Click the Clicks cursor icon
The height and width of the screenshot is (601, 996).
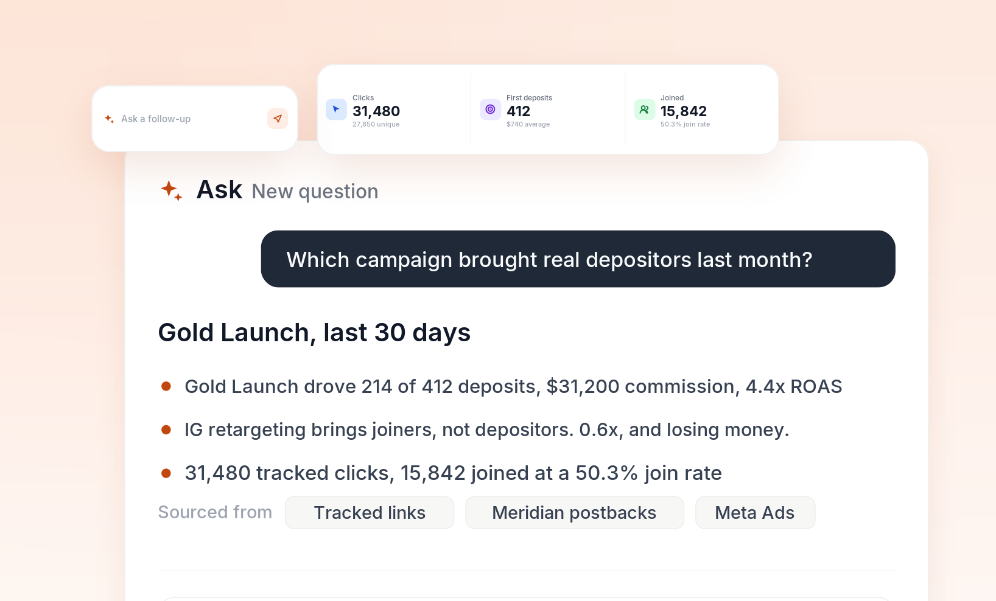[x=336, y=109]
